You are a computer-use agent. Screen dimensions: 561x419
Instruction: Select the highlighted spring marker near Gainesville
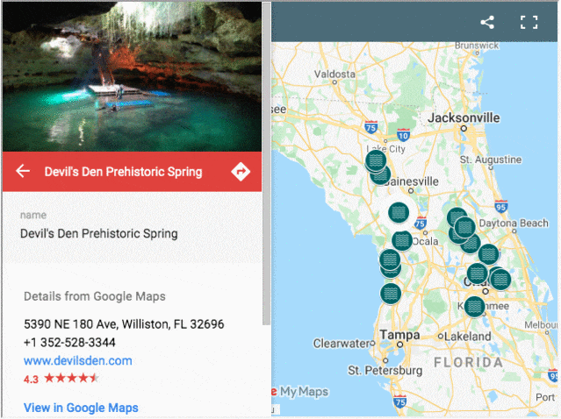[399, 212]
